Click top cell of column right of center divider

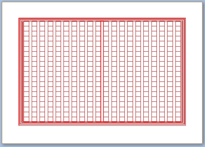tap(106, 23)
